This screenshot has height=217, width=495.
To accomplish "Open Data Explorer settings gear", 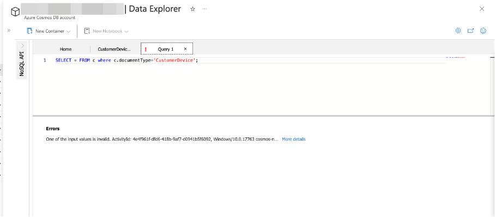I will [x=458, y=31].
